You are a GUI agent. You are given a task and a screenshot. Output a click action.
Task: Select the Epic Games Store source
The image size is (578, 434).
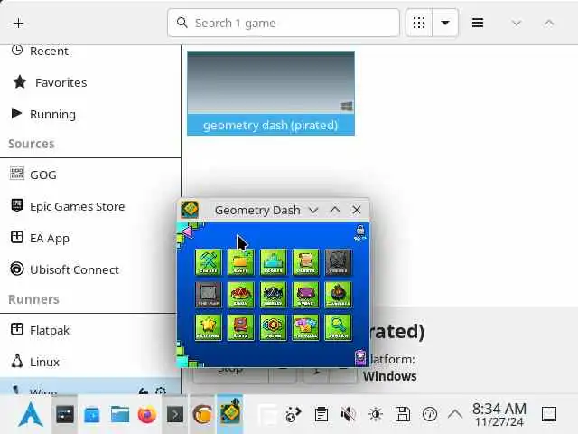point(90,206)
